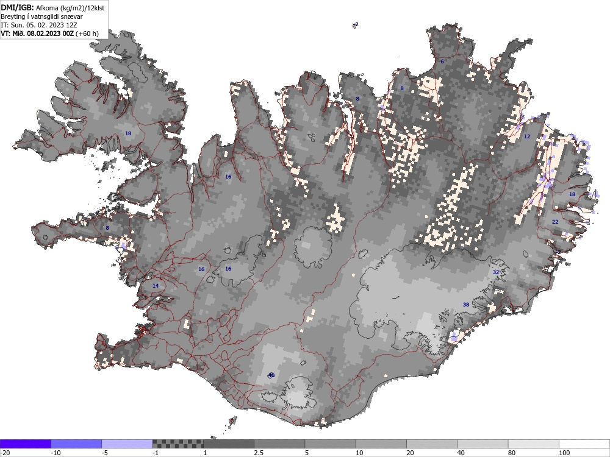Select the map value '14' in the southwest
This screenshot has width=610, height=457.
[x=156, y=286]
